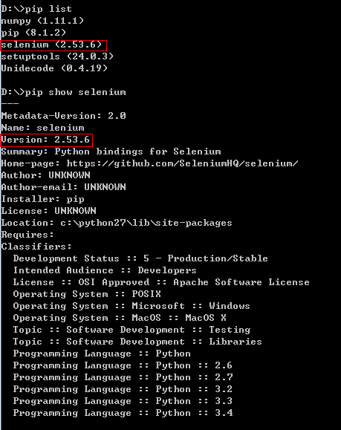Click the Metadata-Version: 2.0 line
Screen dimensions: 341x430
pos(63,116)
